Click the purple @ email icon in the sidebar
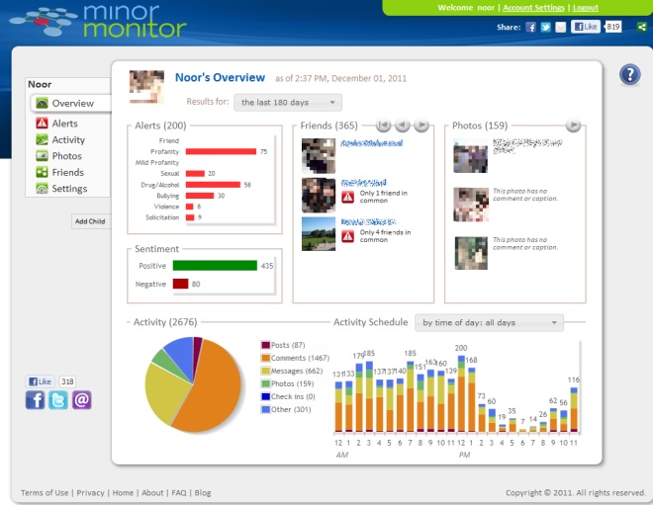The image size is (653, 505). pos(81,400)
